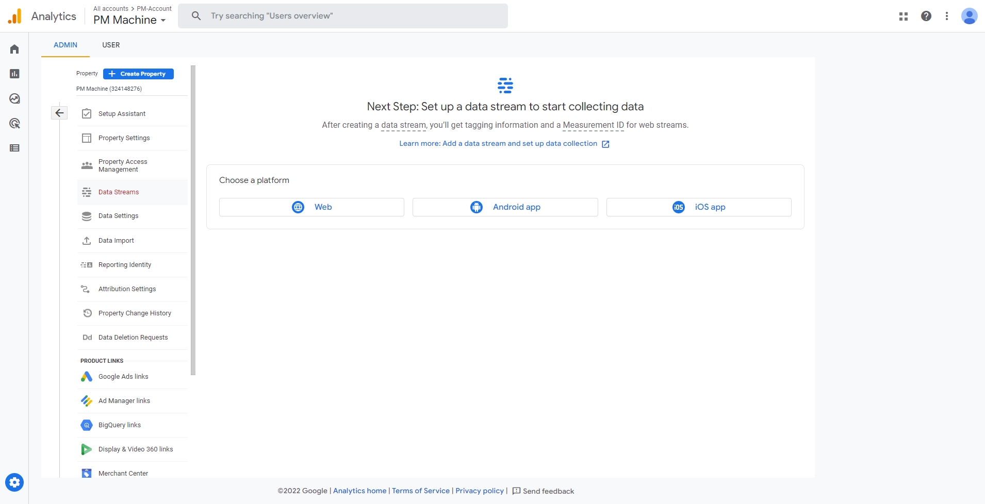Open the Explore icon in left rail

point(14,98)
